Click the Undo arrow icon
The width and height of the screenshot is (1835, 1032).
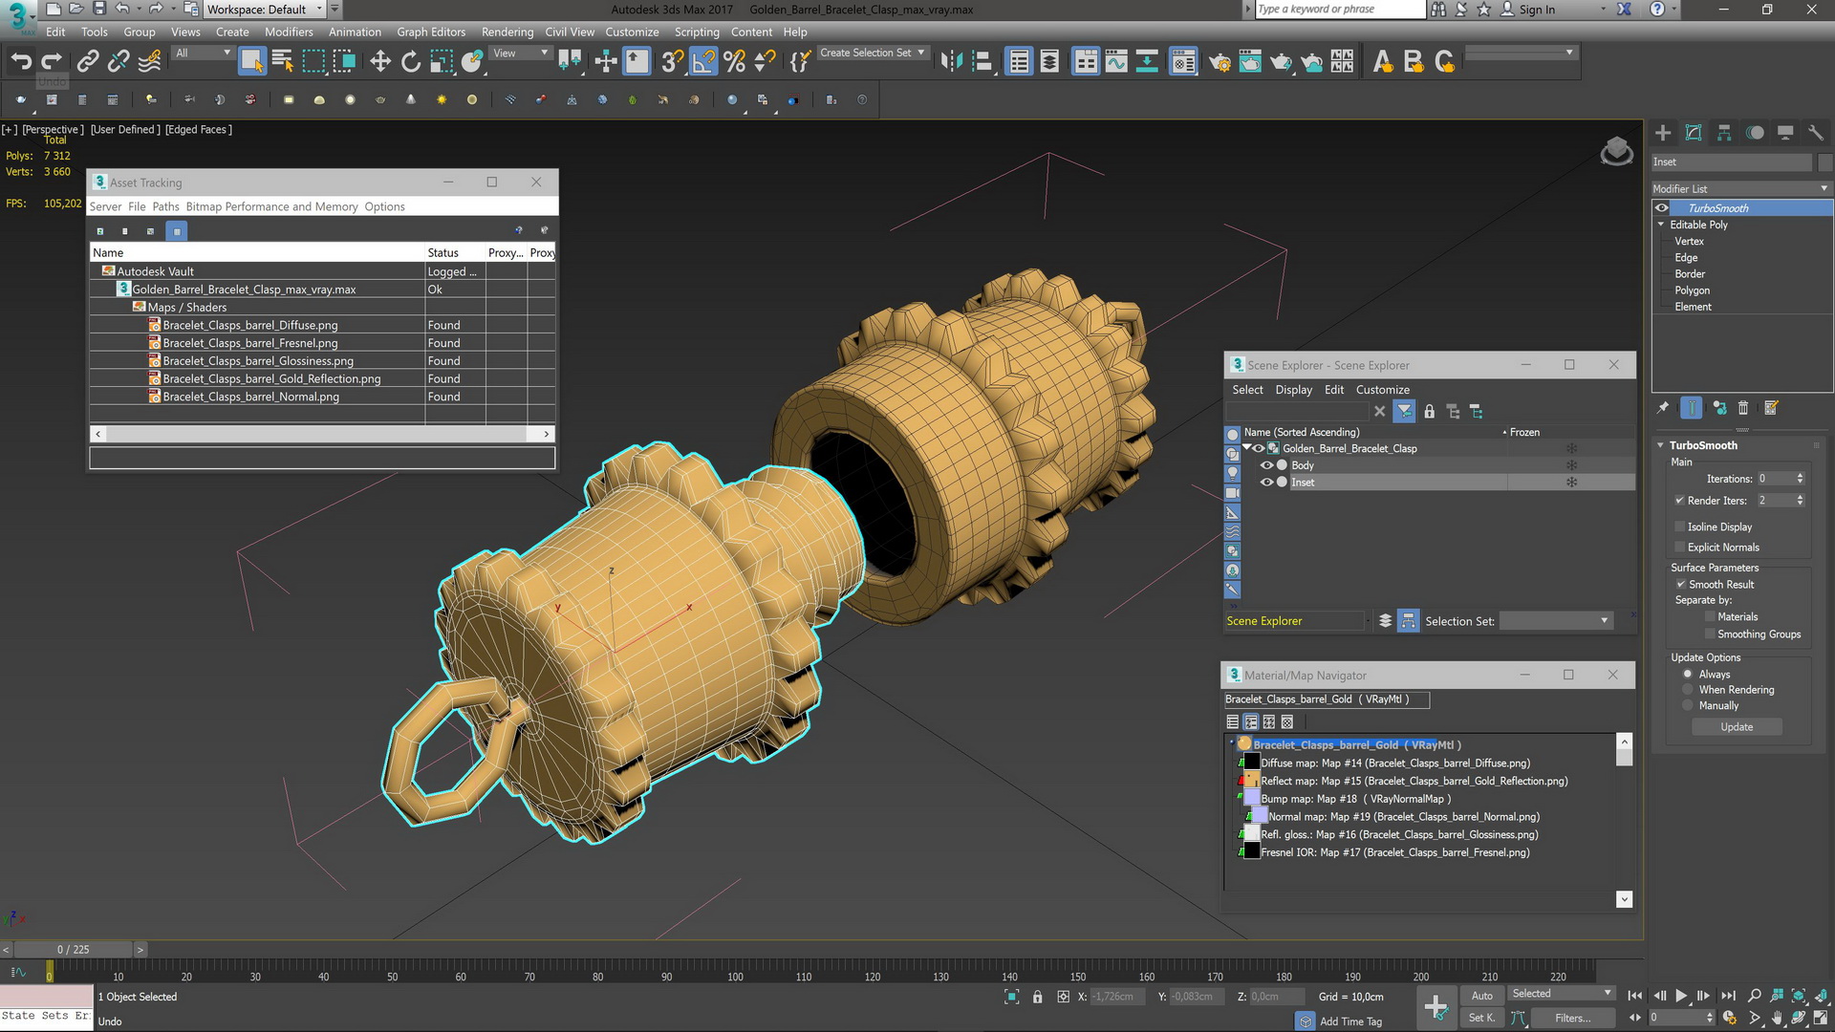click(x=21, y=62)
